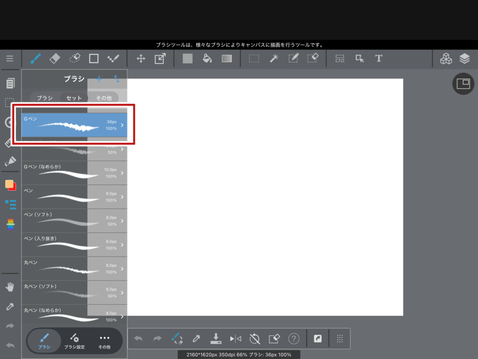
Task: Select the Gradient tool
Action: click(x=227, y=58)
